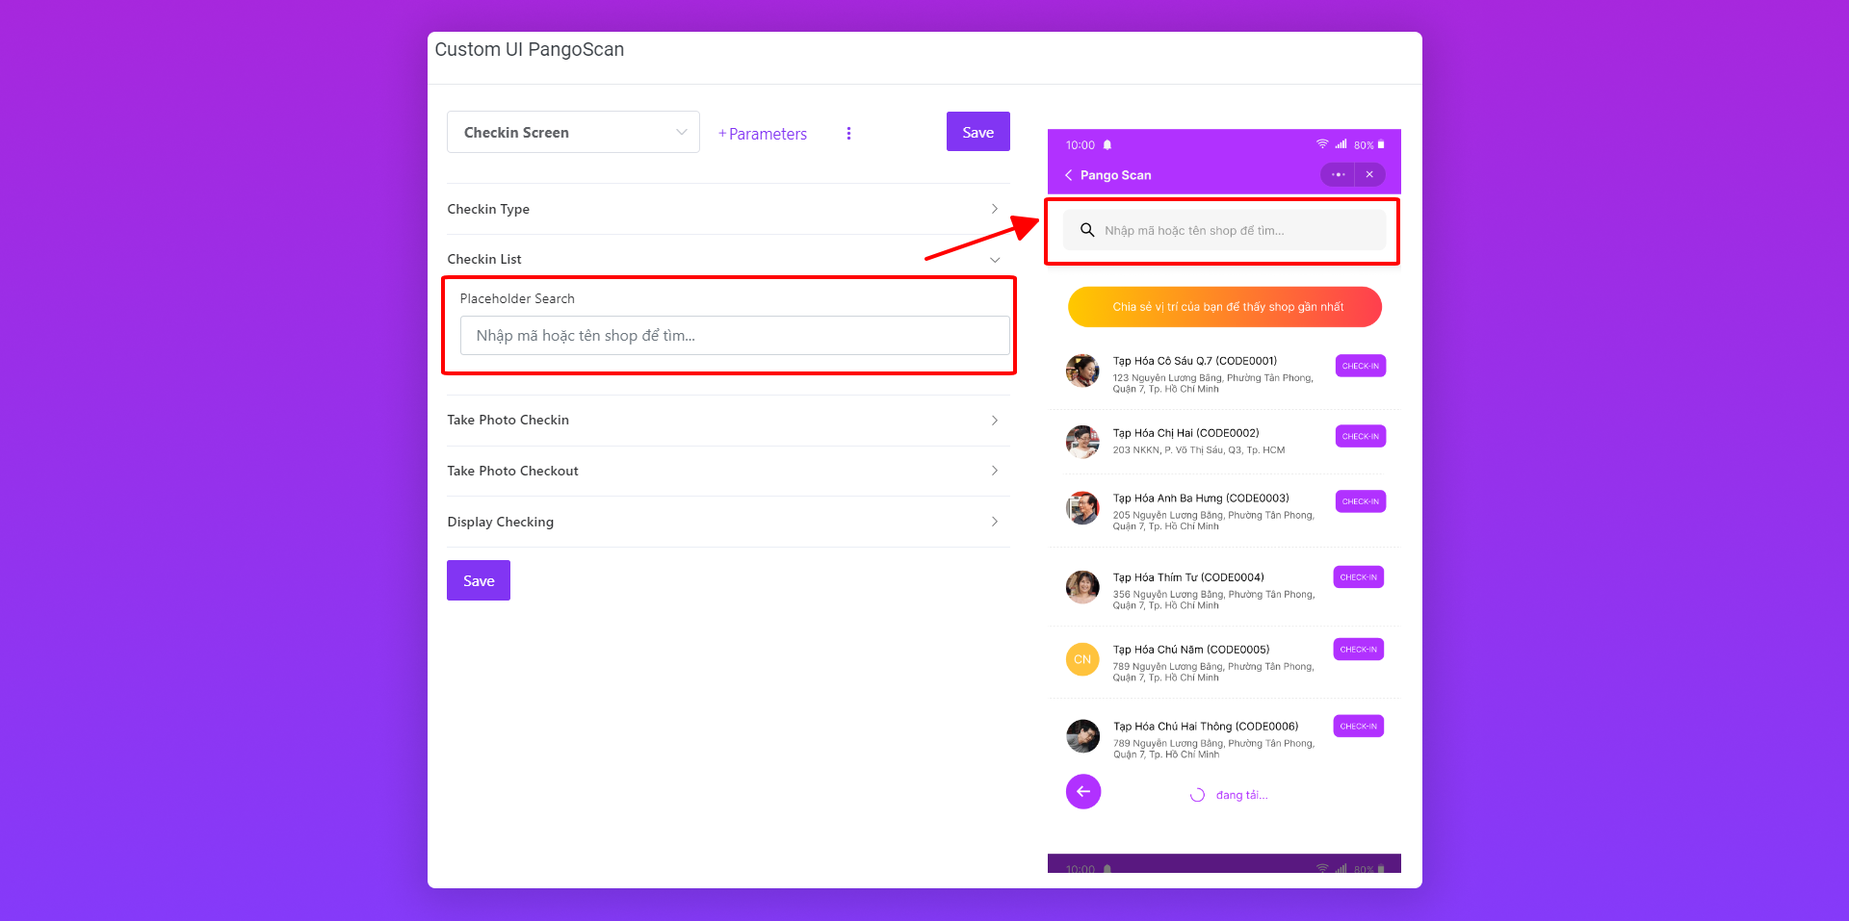Click the avatar of Tạp Hóa Cô Sáu
The image size is (1849, 921).
[x=1082, y=371]
